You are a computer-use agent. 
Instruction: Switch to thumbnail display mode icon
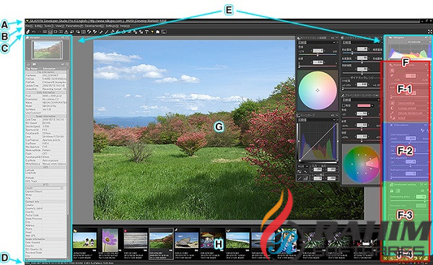point(45,32)
